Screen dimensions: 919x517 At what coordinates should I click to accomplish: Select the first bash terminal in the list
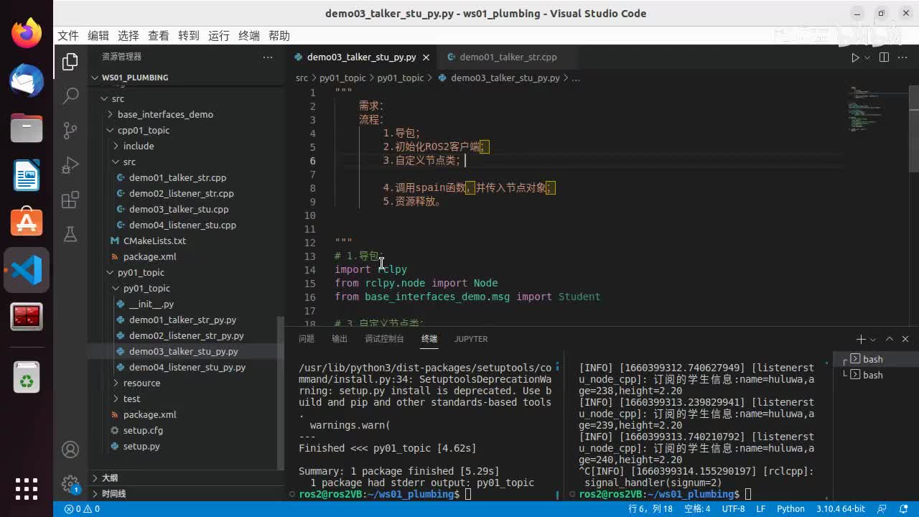tap(873, 360)
